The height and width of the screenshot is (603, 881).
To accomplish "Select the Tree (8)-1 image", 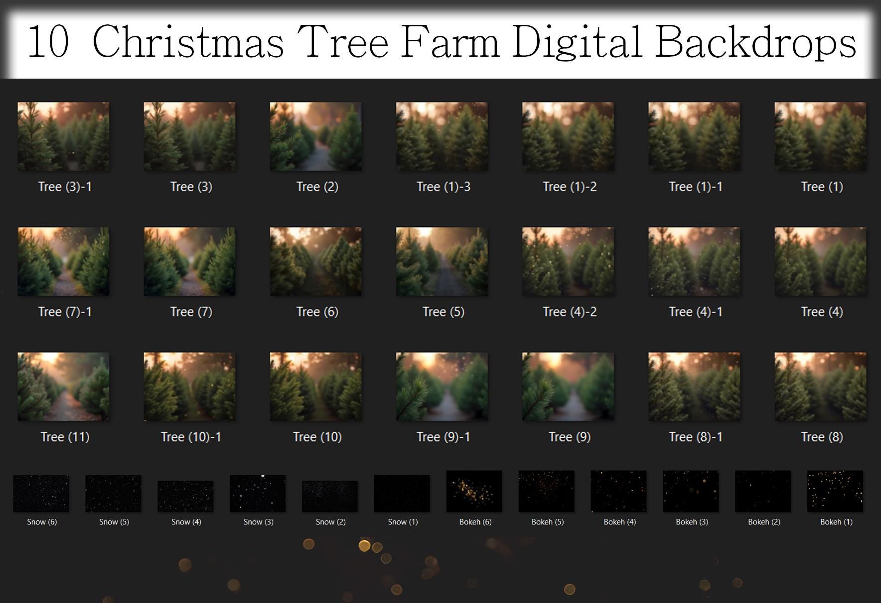I will coord(694,387).
